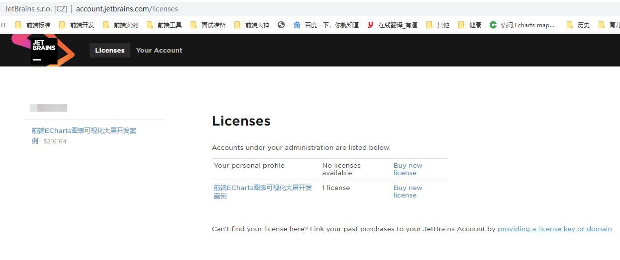620x260 pixels.
Task: Open the 面试准备 bookmark folder
Action: (x=208, y=25)
